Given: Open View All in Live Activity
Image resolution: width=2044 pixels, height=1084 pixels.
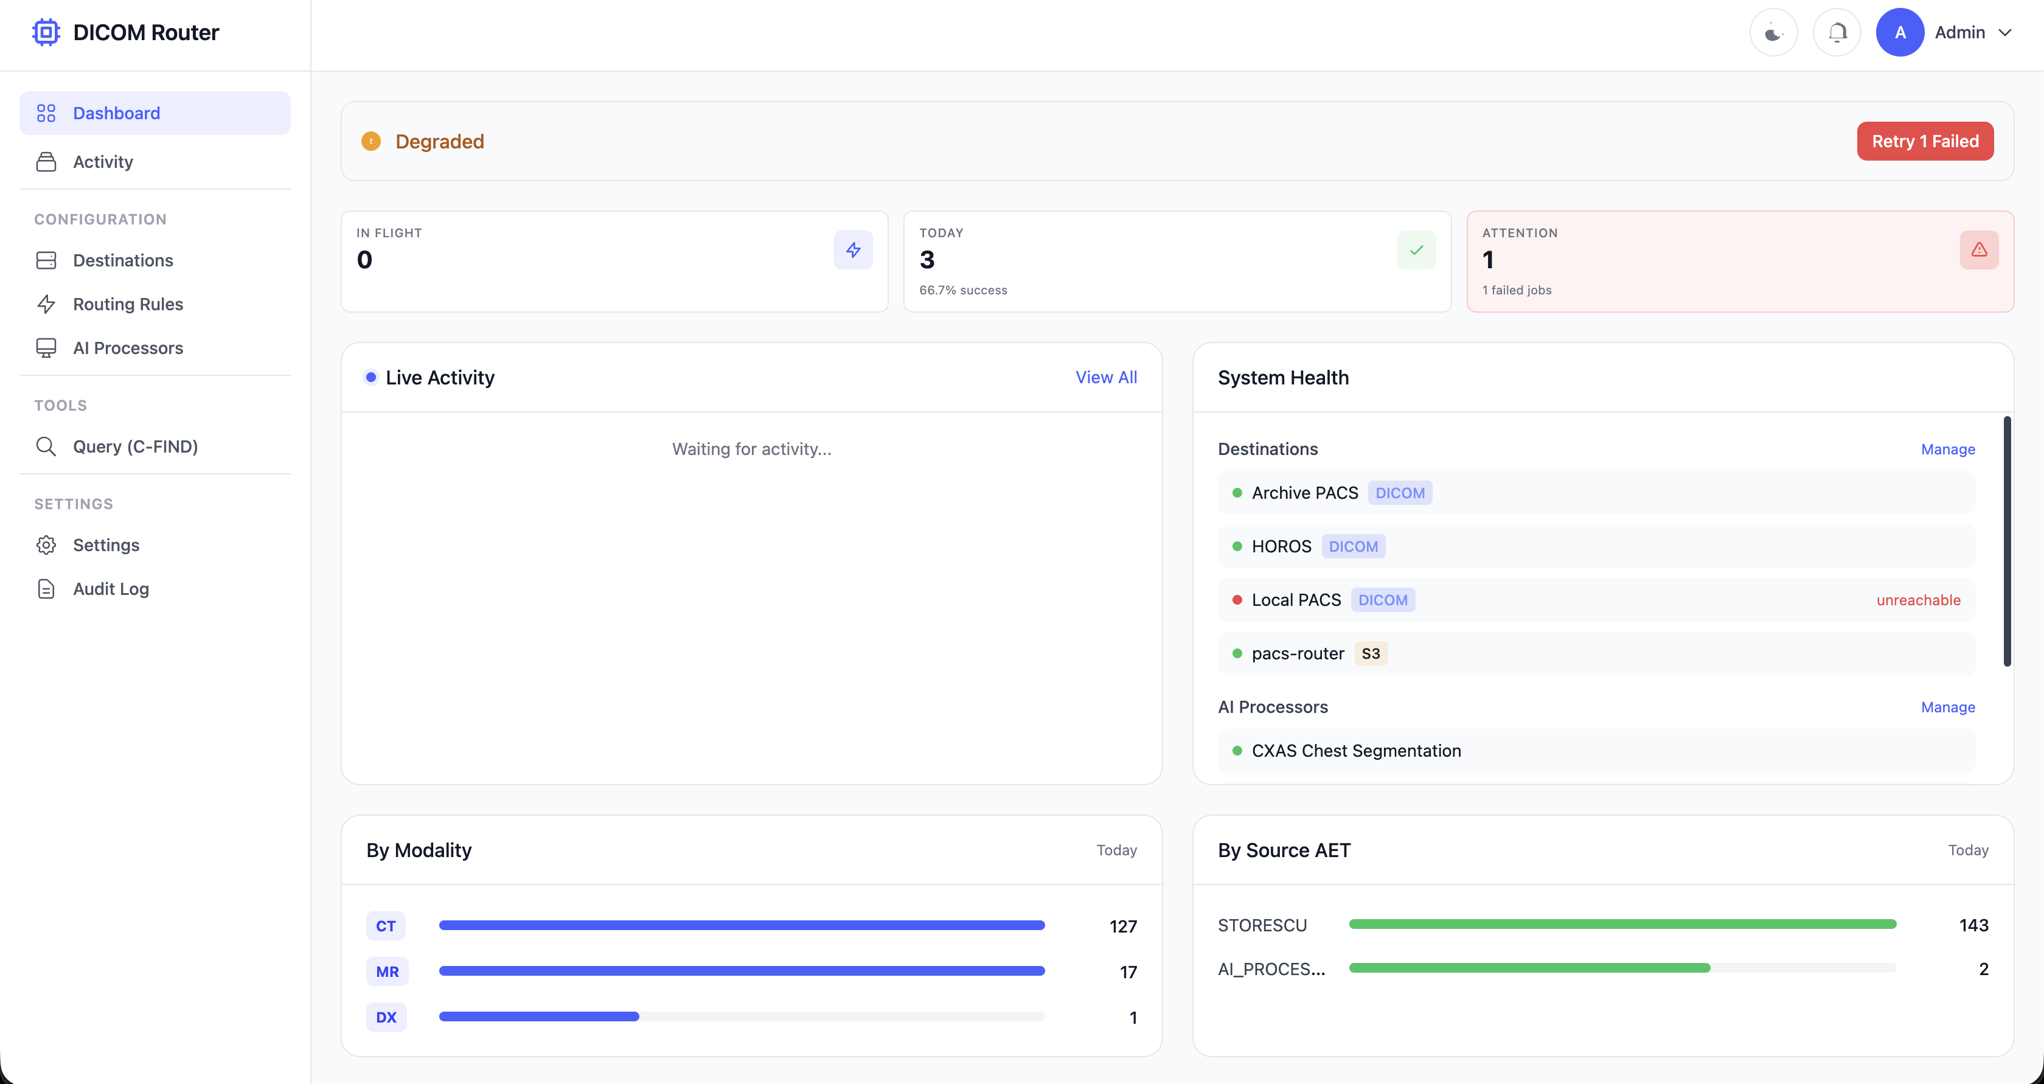Looking at the screenshot, I should pos(1106,377).
